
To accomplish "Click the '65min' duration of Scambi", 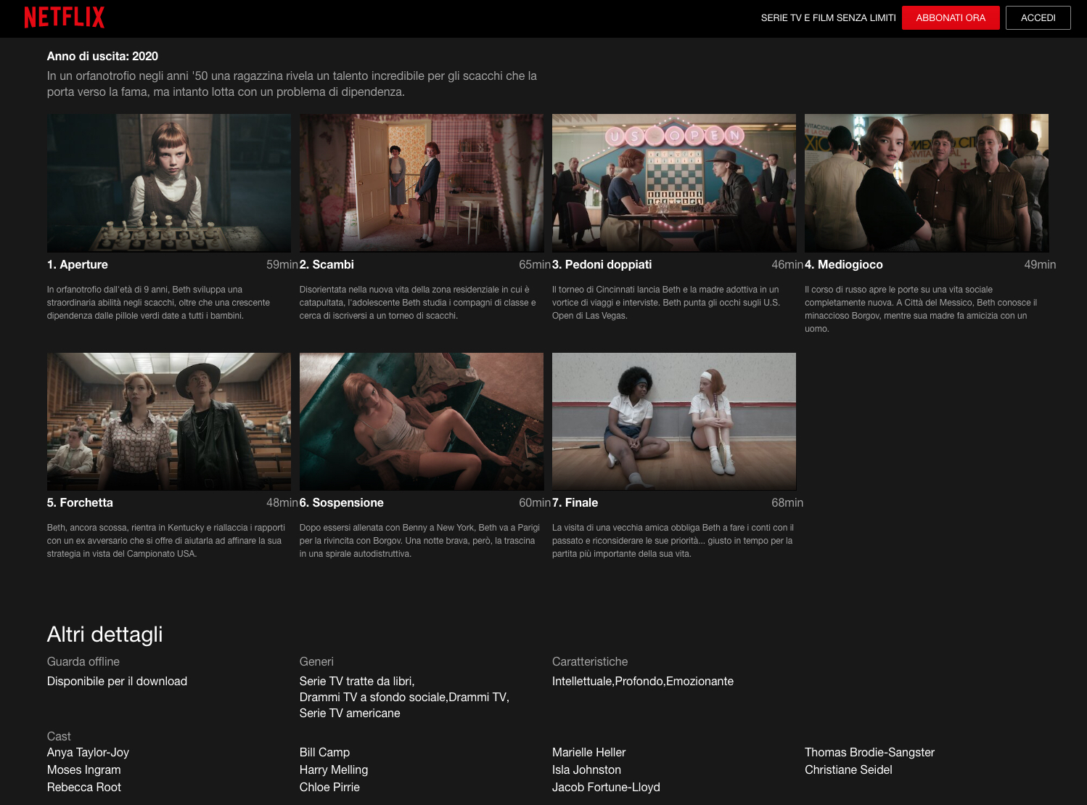I will [535, 265].
